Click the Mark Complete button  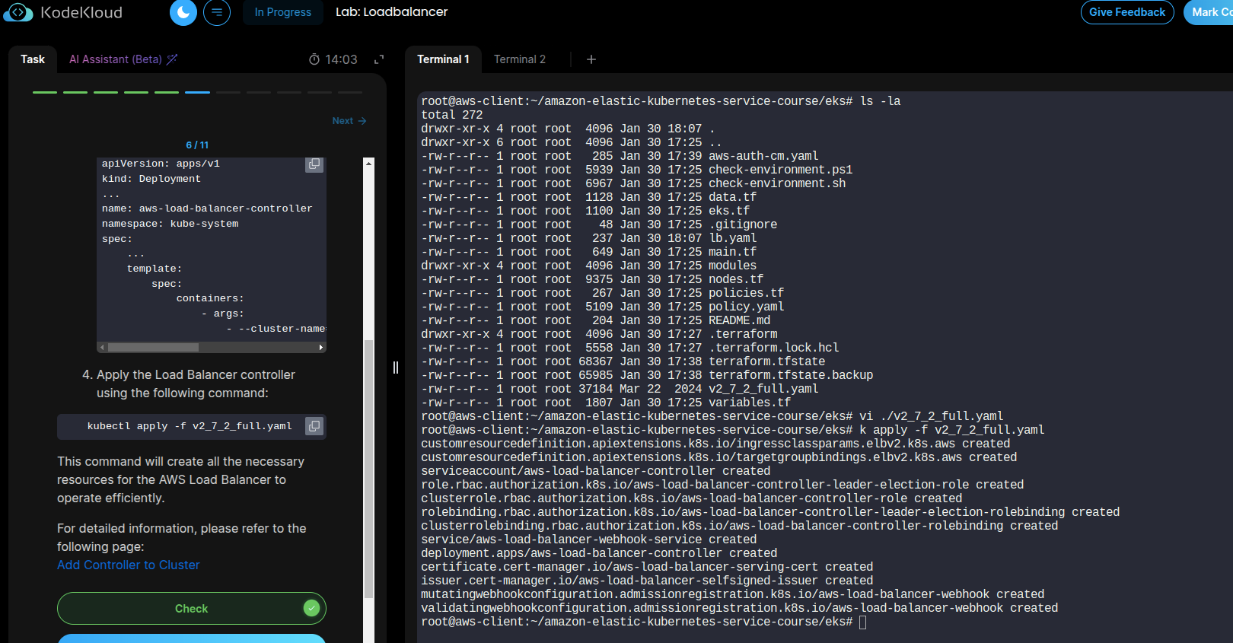pyautogui.click(x=1210, y=12)
